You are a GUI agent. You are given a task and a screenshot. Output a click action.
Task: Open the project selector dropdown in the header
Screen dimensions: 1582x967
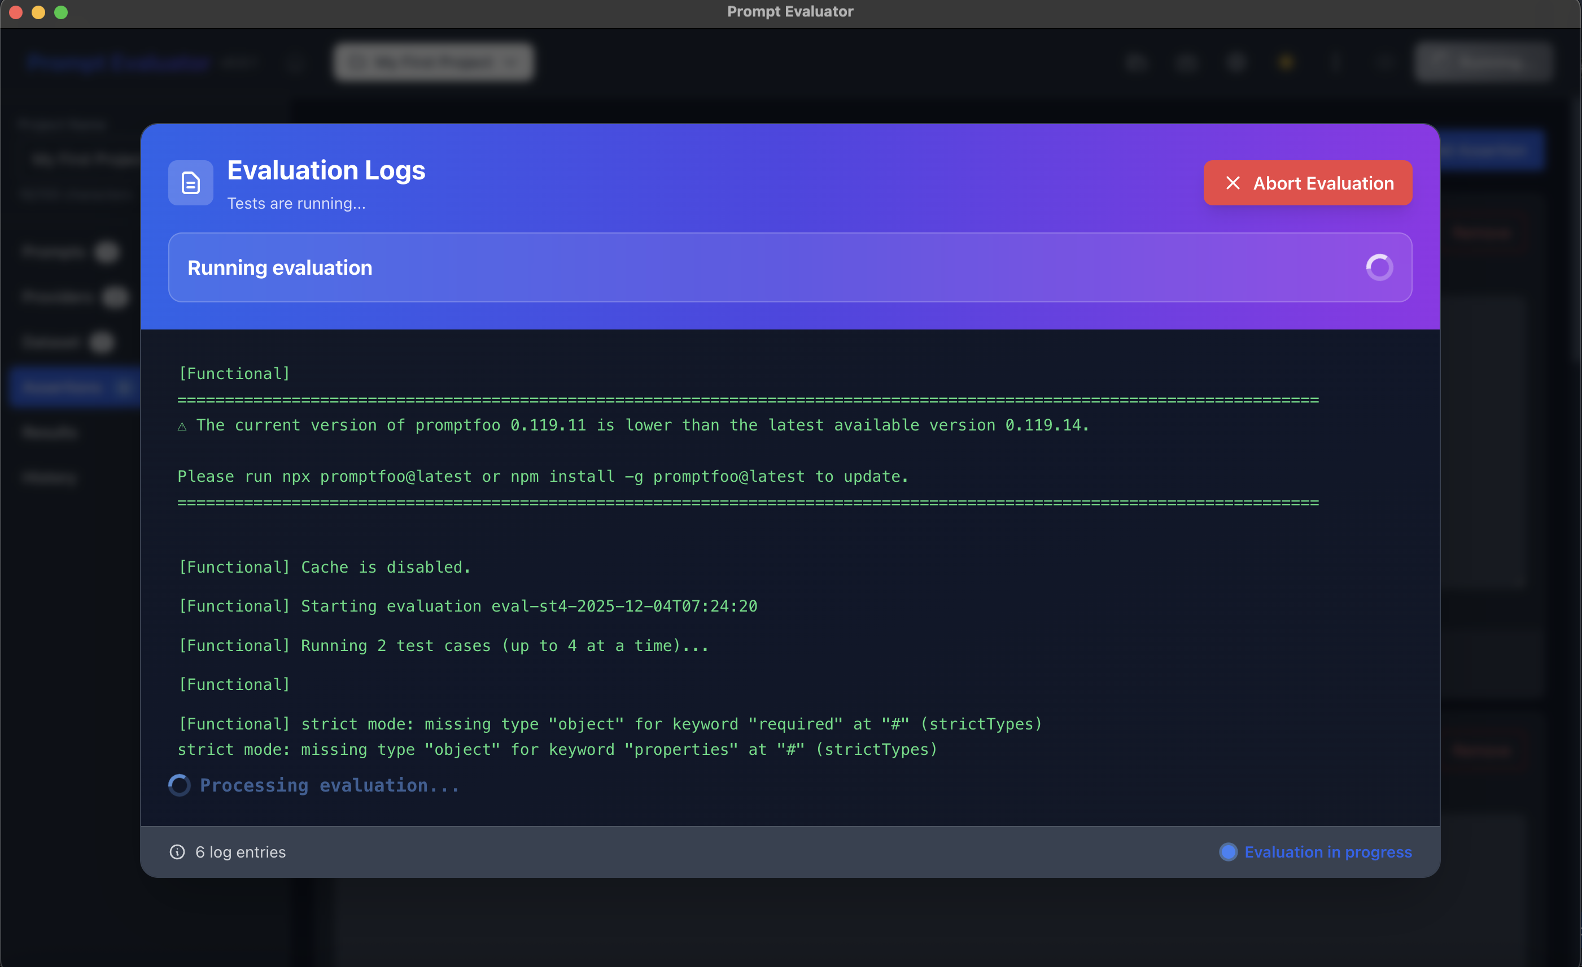(434, 61)
